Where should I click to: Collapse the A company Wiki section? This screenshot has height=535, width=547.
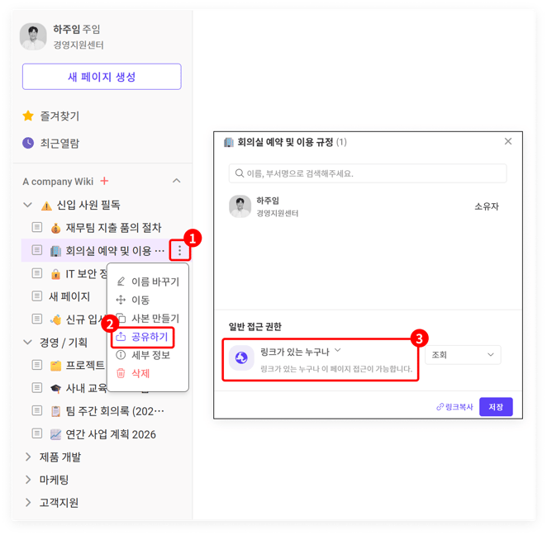pyautogui.click(x=176, y=181)
